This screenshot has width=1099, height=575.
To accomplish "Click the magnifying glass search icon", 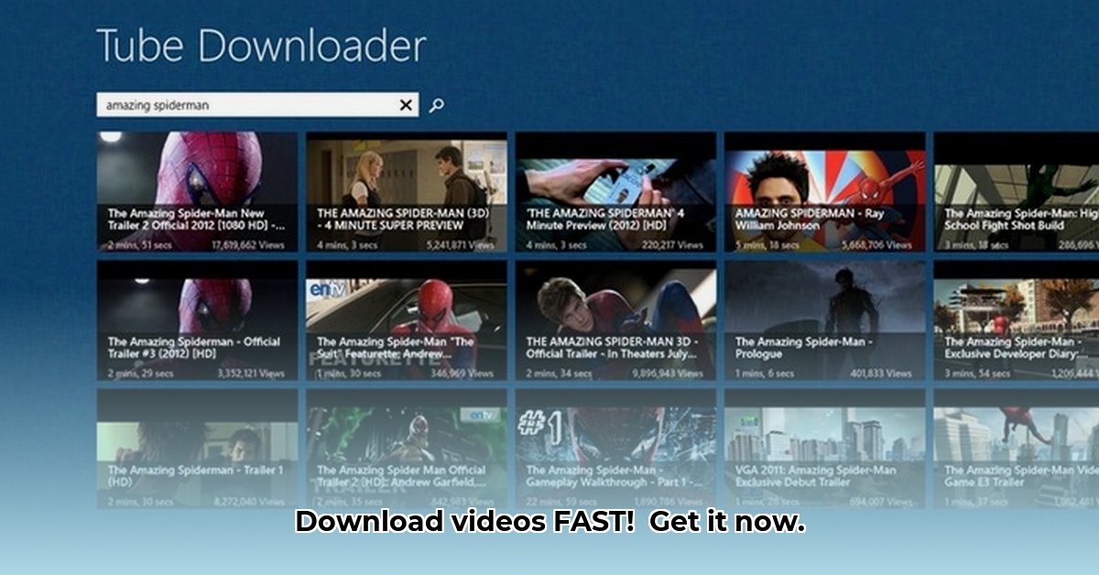I will (437, 105).
